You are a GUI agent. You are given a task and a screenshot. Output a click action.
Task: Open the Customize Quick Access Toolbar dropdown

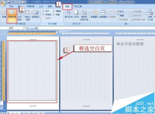coord(28,2)
